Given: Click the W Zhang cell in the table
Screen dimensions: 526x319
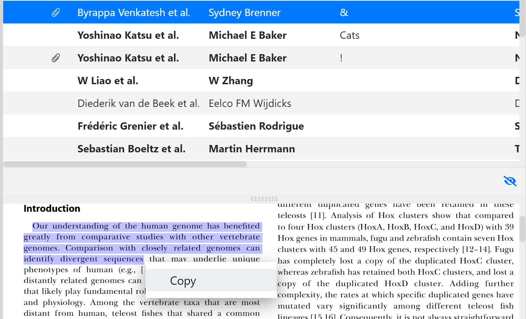Looking at the screenshot, I should [230, 81].
